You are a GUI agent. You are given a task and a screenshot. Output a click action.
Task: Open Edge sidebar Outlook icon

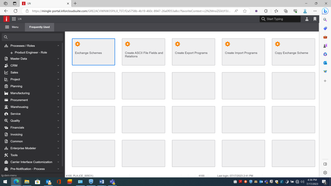(x=325, y=63)
